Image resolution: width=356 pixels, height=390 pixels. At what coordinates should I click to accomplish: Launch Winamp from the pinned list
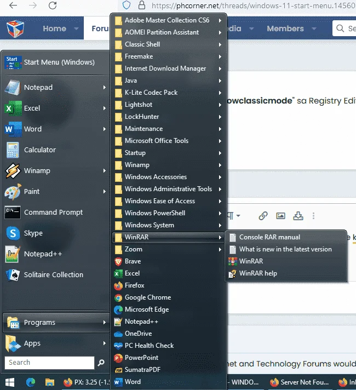point(56,171)
